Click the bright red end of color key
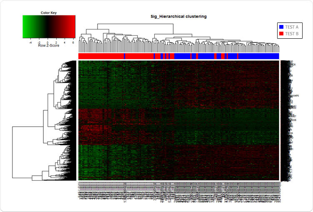Screen dimensions: 313x212 click(73, 27)
